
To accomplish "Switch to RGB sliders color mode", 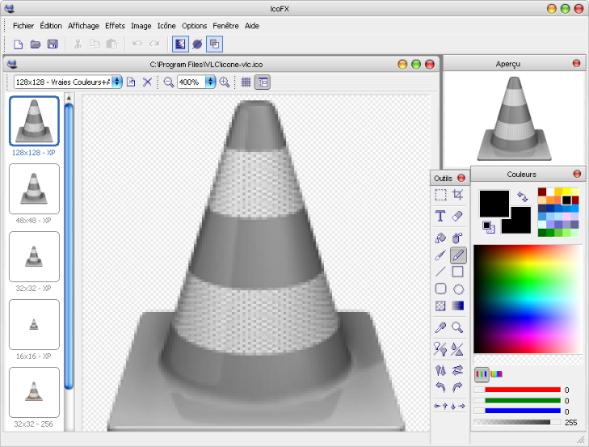I will coord(481,373).
